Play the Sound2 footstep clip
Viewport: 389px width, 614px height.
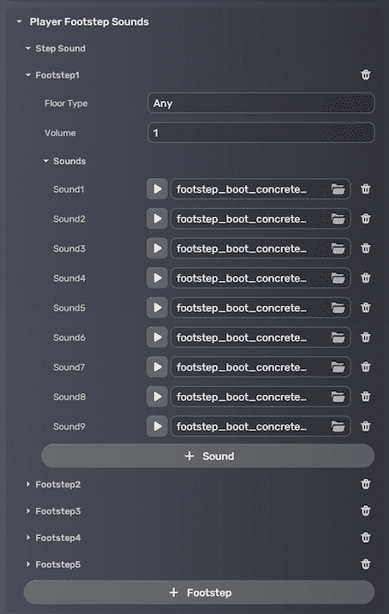(x=157, y=218)
